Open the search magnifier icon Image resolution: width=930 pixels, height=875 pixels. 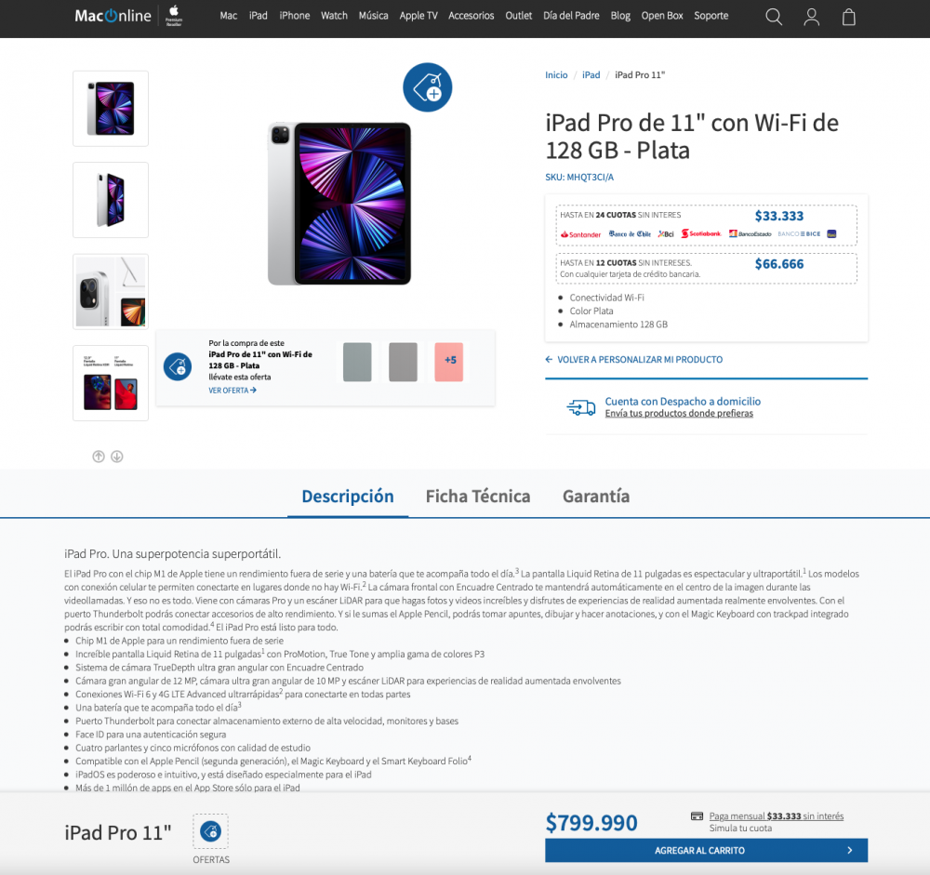[x=774, y=17]
